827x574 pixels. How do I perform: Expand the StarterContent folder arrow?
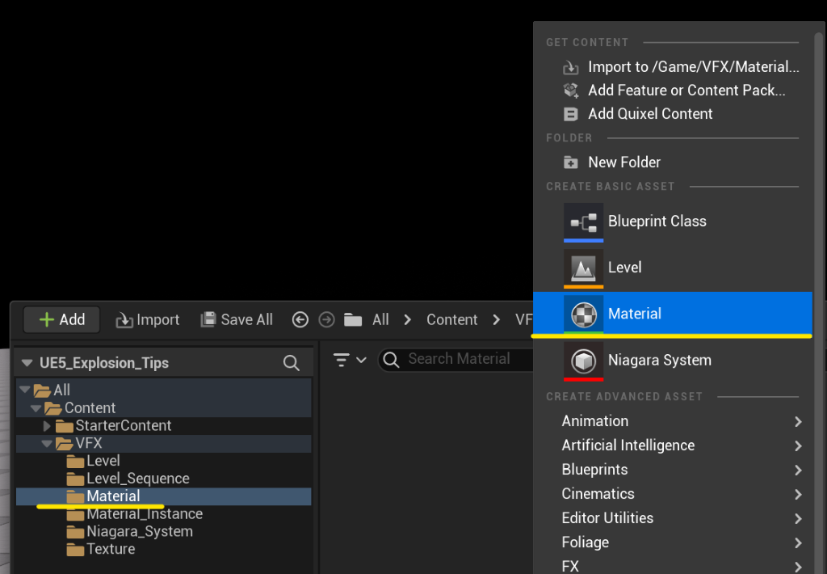47,425
